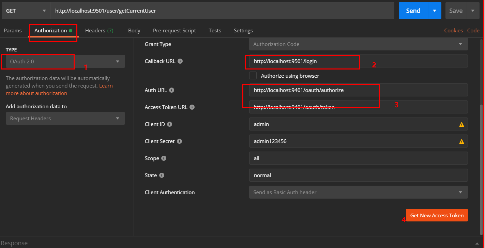Click the Client Secret info icon
The width and height of the screenshot is (485, 248).
point(180,141)
